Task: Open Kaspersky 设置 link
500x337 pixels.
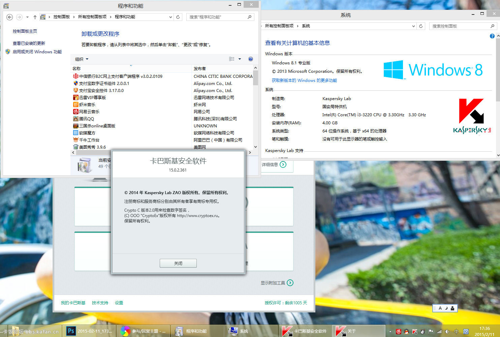Action: click(x=119, y=303)
